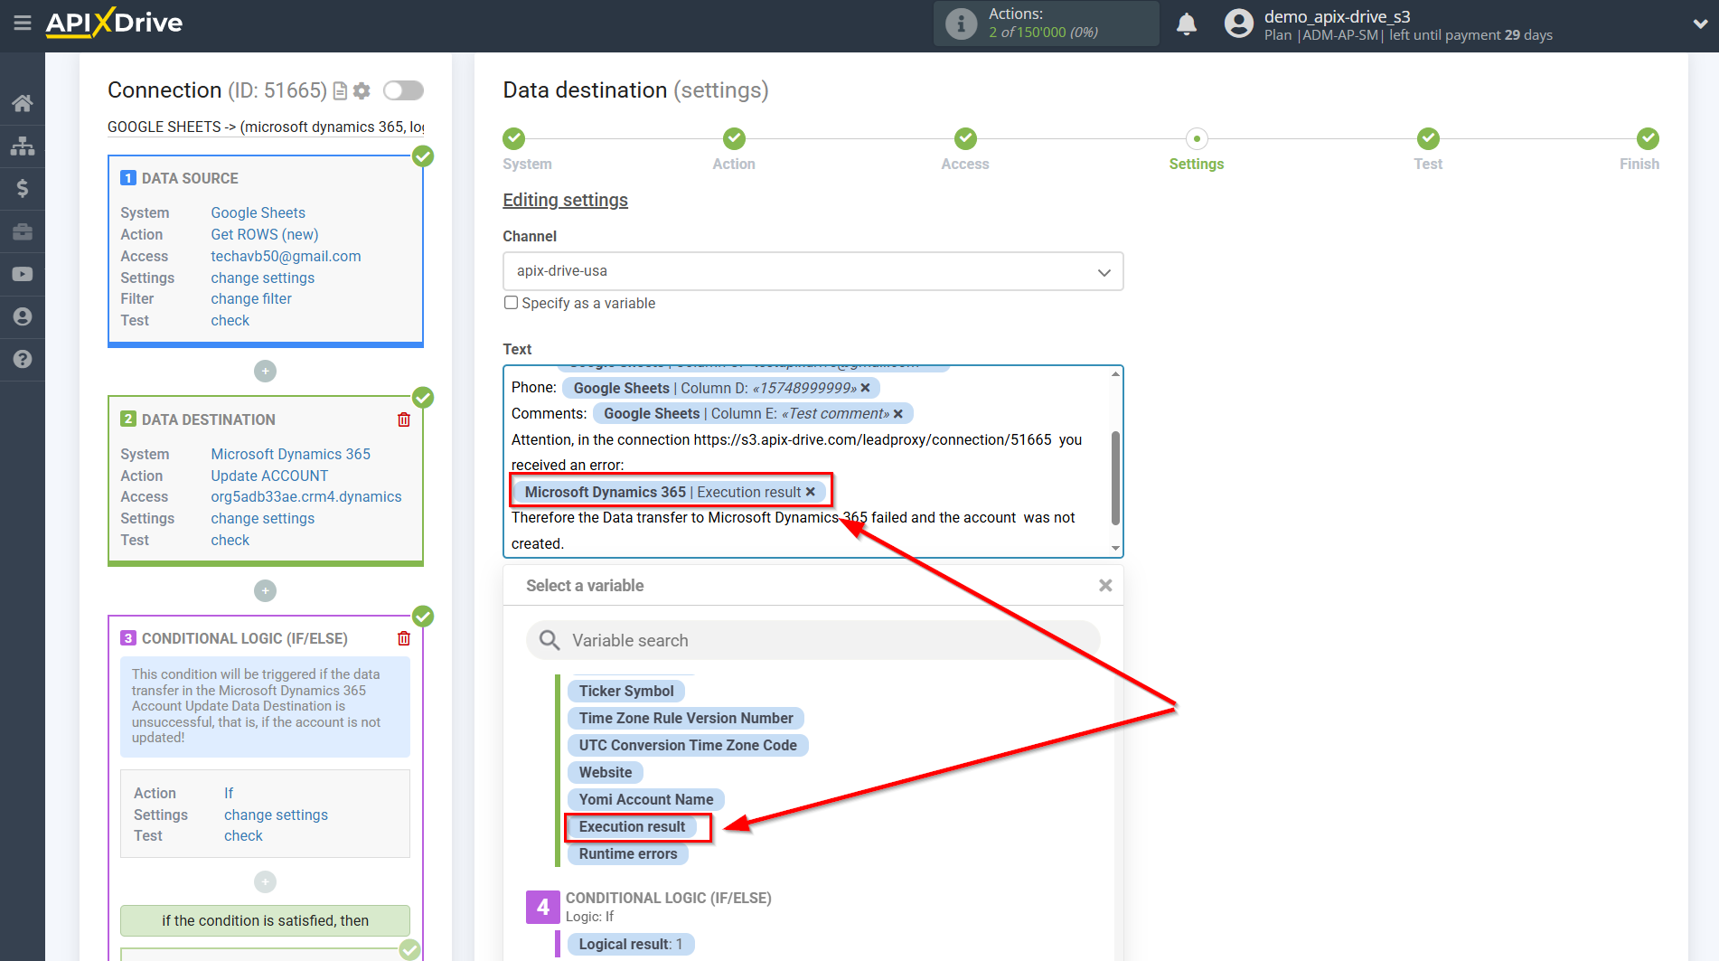Open connection settings gear icon
Viewport: 1719px width, 961px height.
[362, 90]
